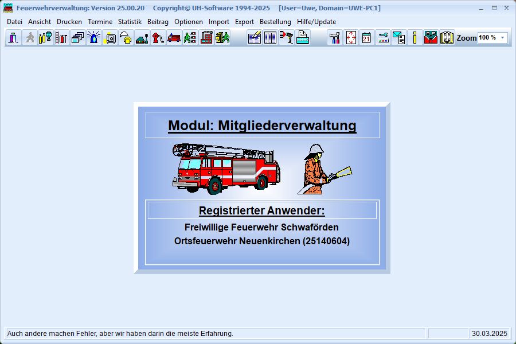Click the wrench with color bar icon

pos(383,37)
